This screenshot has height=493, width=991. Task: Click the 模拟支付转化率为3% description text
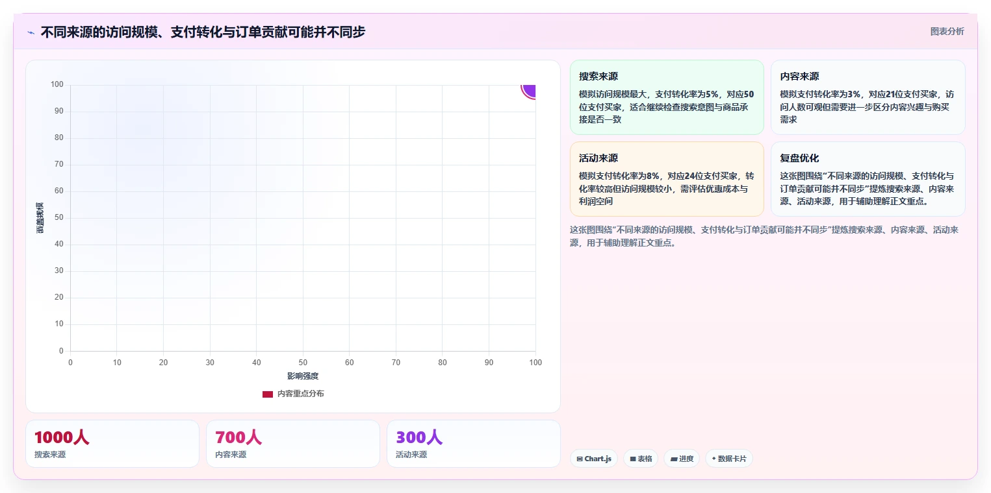tap(868, 107)
